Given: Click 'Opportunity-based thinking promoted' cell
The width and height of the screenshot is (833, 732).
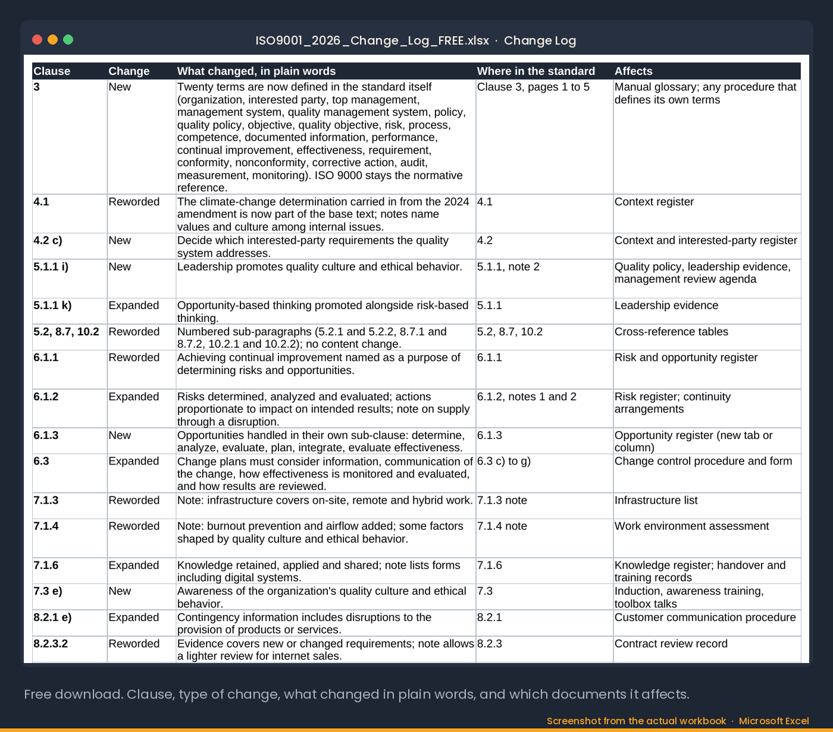Looking at the screenshot, I should [325, 311].
